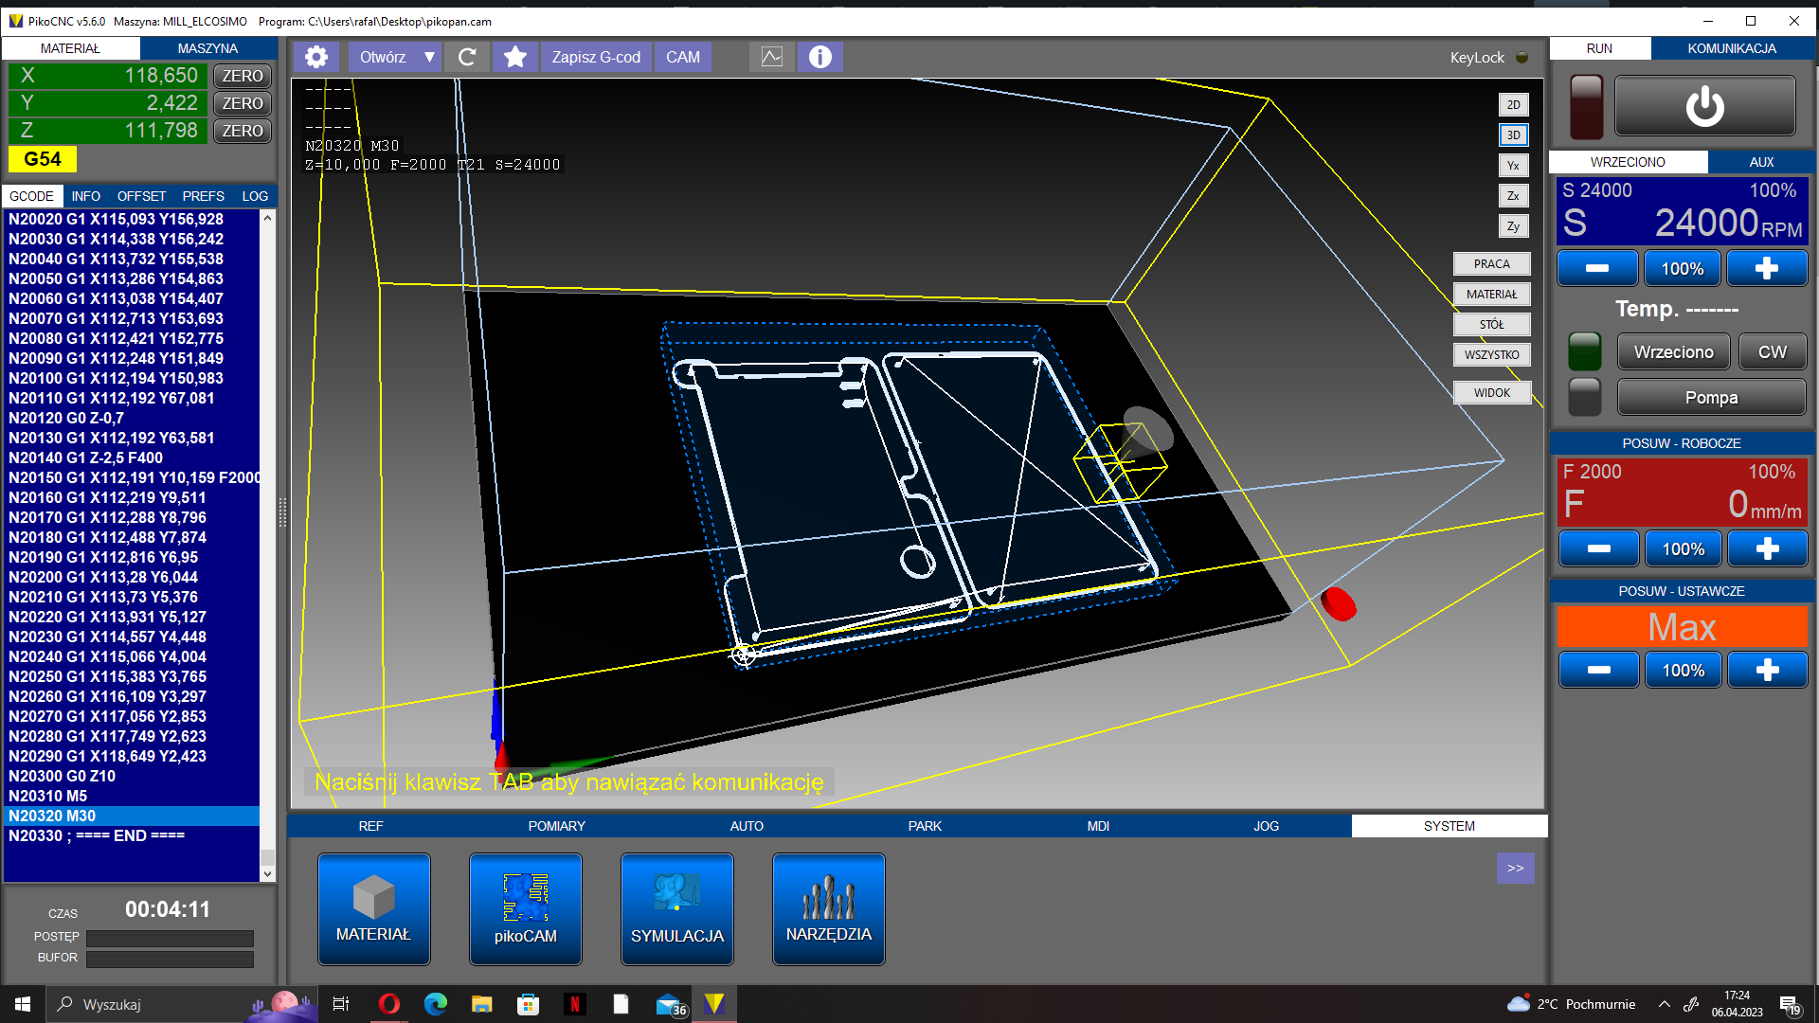Viewport: 1819px width, 1023px height.
Task: Zero the Z axis
Action: [243, 131]
